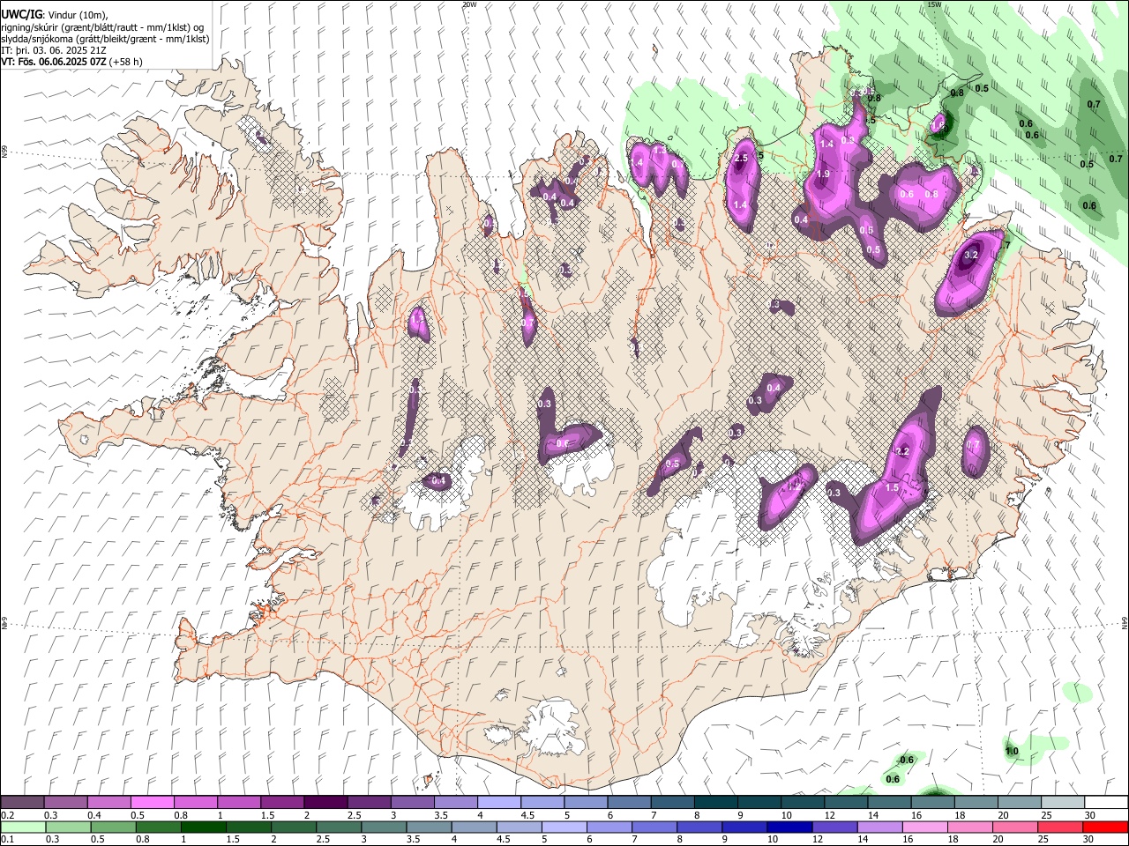Screen dimensions: 1129x846
Task: Click the '20W' longitude label at map top
Action: [x=469, y=4]
